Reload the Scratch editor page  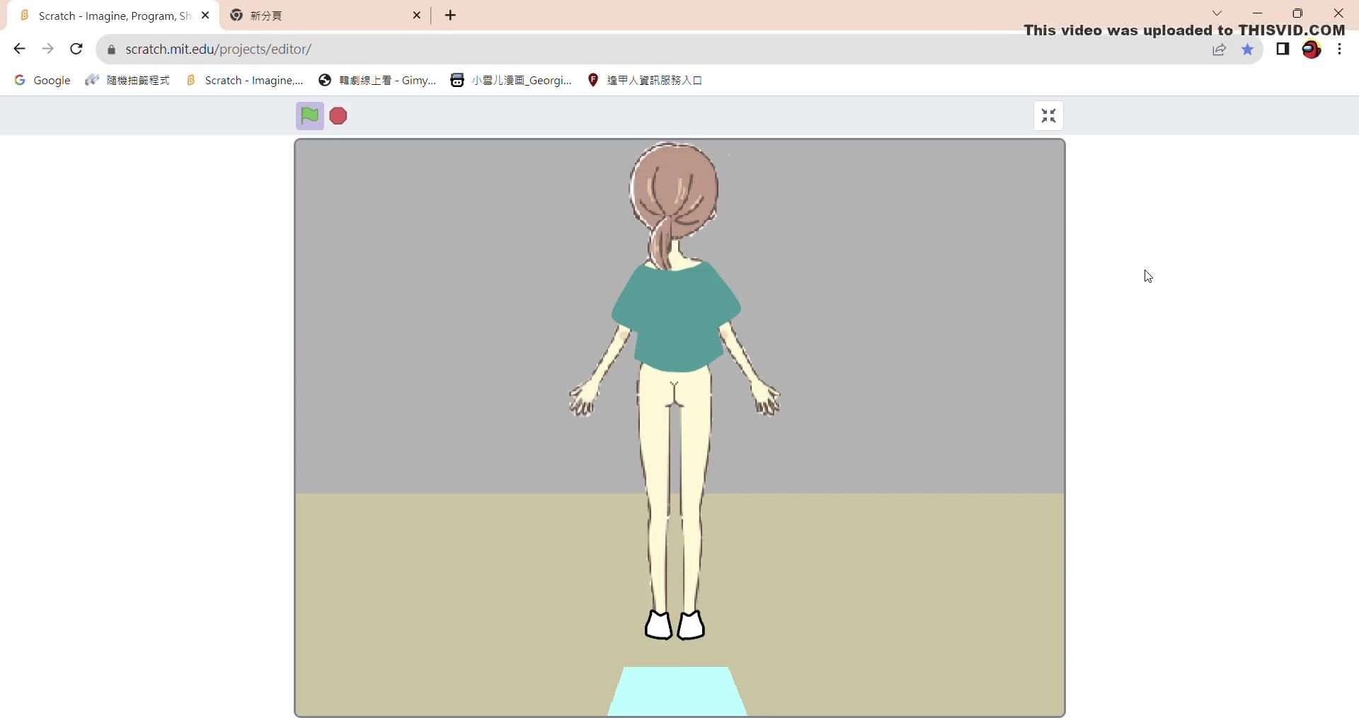coord(76,49)
